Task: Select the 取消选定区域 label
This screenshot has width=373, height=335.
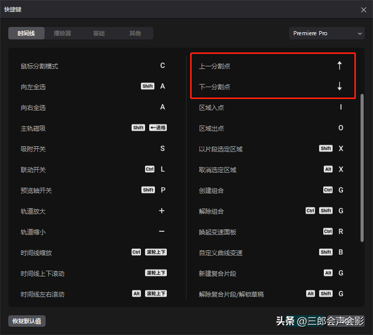Action: point(218,170)
